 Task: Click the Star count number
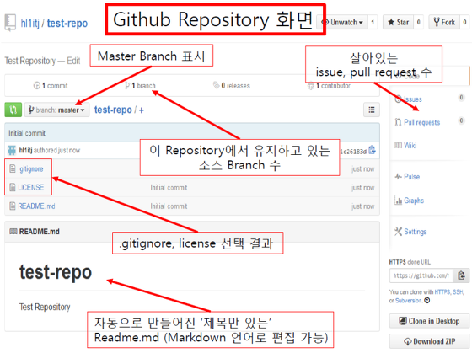coord(418,22)
